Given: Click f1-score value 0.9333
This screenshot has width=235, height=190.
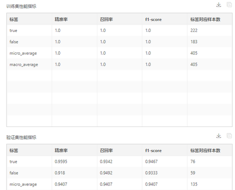Looking at the screenshot, I should tap(152, 173).
